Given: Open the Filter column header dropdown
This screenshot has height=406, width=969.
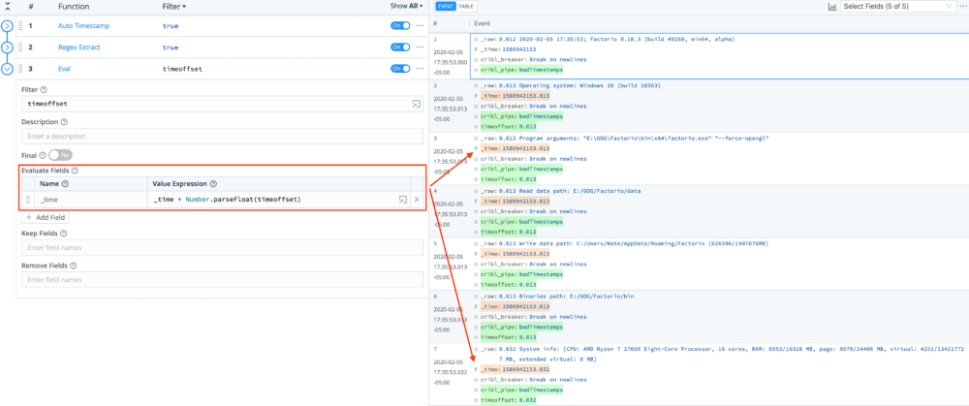Looking at the screenshot, I should (x=174, y=6).
